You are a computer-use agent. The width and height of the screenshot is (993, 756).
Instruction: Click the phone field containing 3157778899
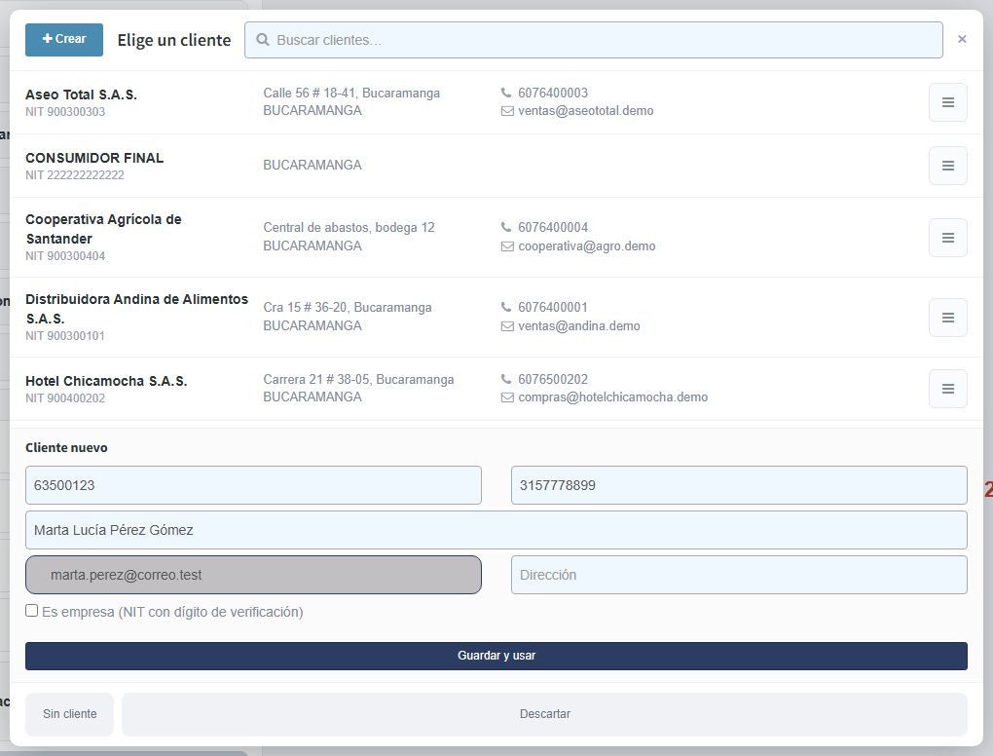click(x=739, y=485)
